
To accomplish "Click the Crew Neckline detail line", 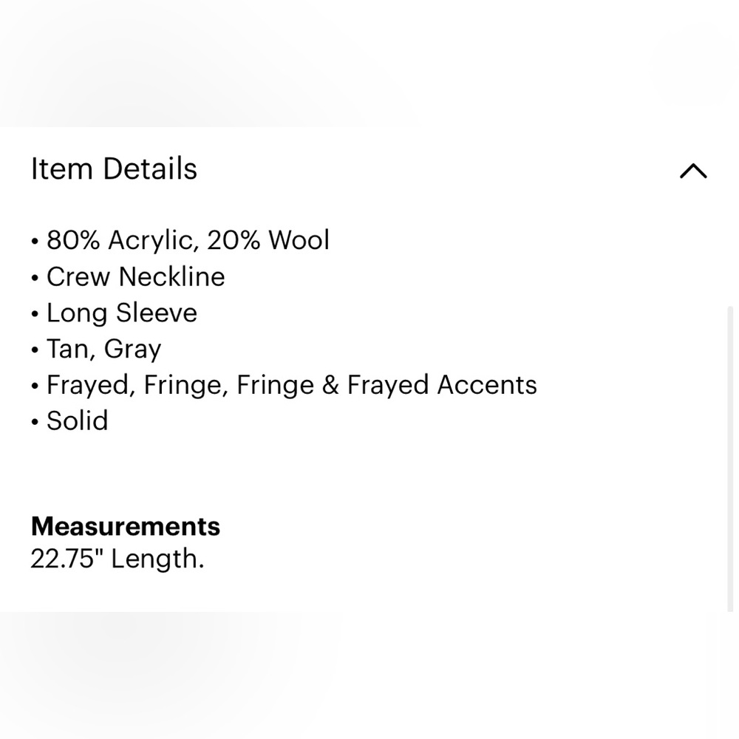I will click(135, 276).
